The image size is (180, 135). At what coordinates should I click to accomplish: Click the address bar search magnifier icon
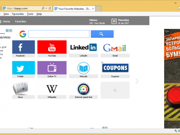tap(43, 8)
